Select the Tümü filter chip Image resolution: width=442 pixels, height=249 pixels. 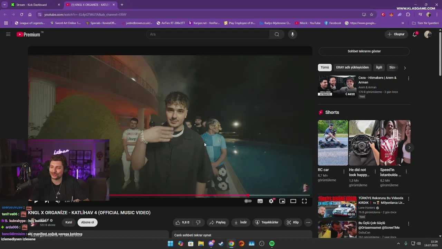click(x=325, y=67)
